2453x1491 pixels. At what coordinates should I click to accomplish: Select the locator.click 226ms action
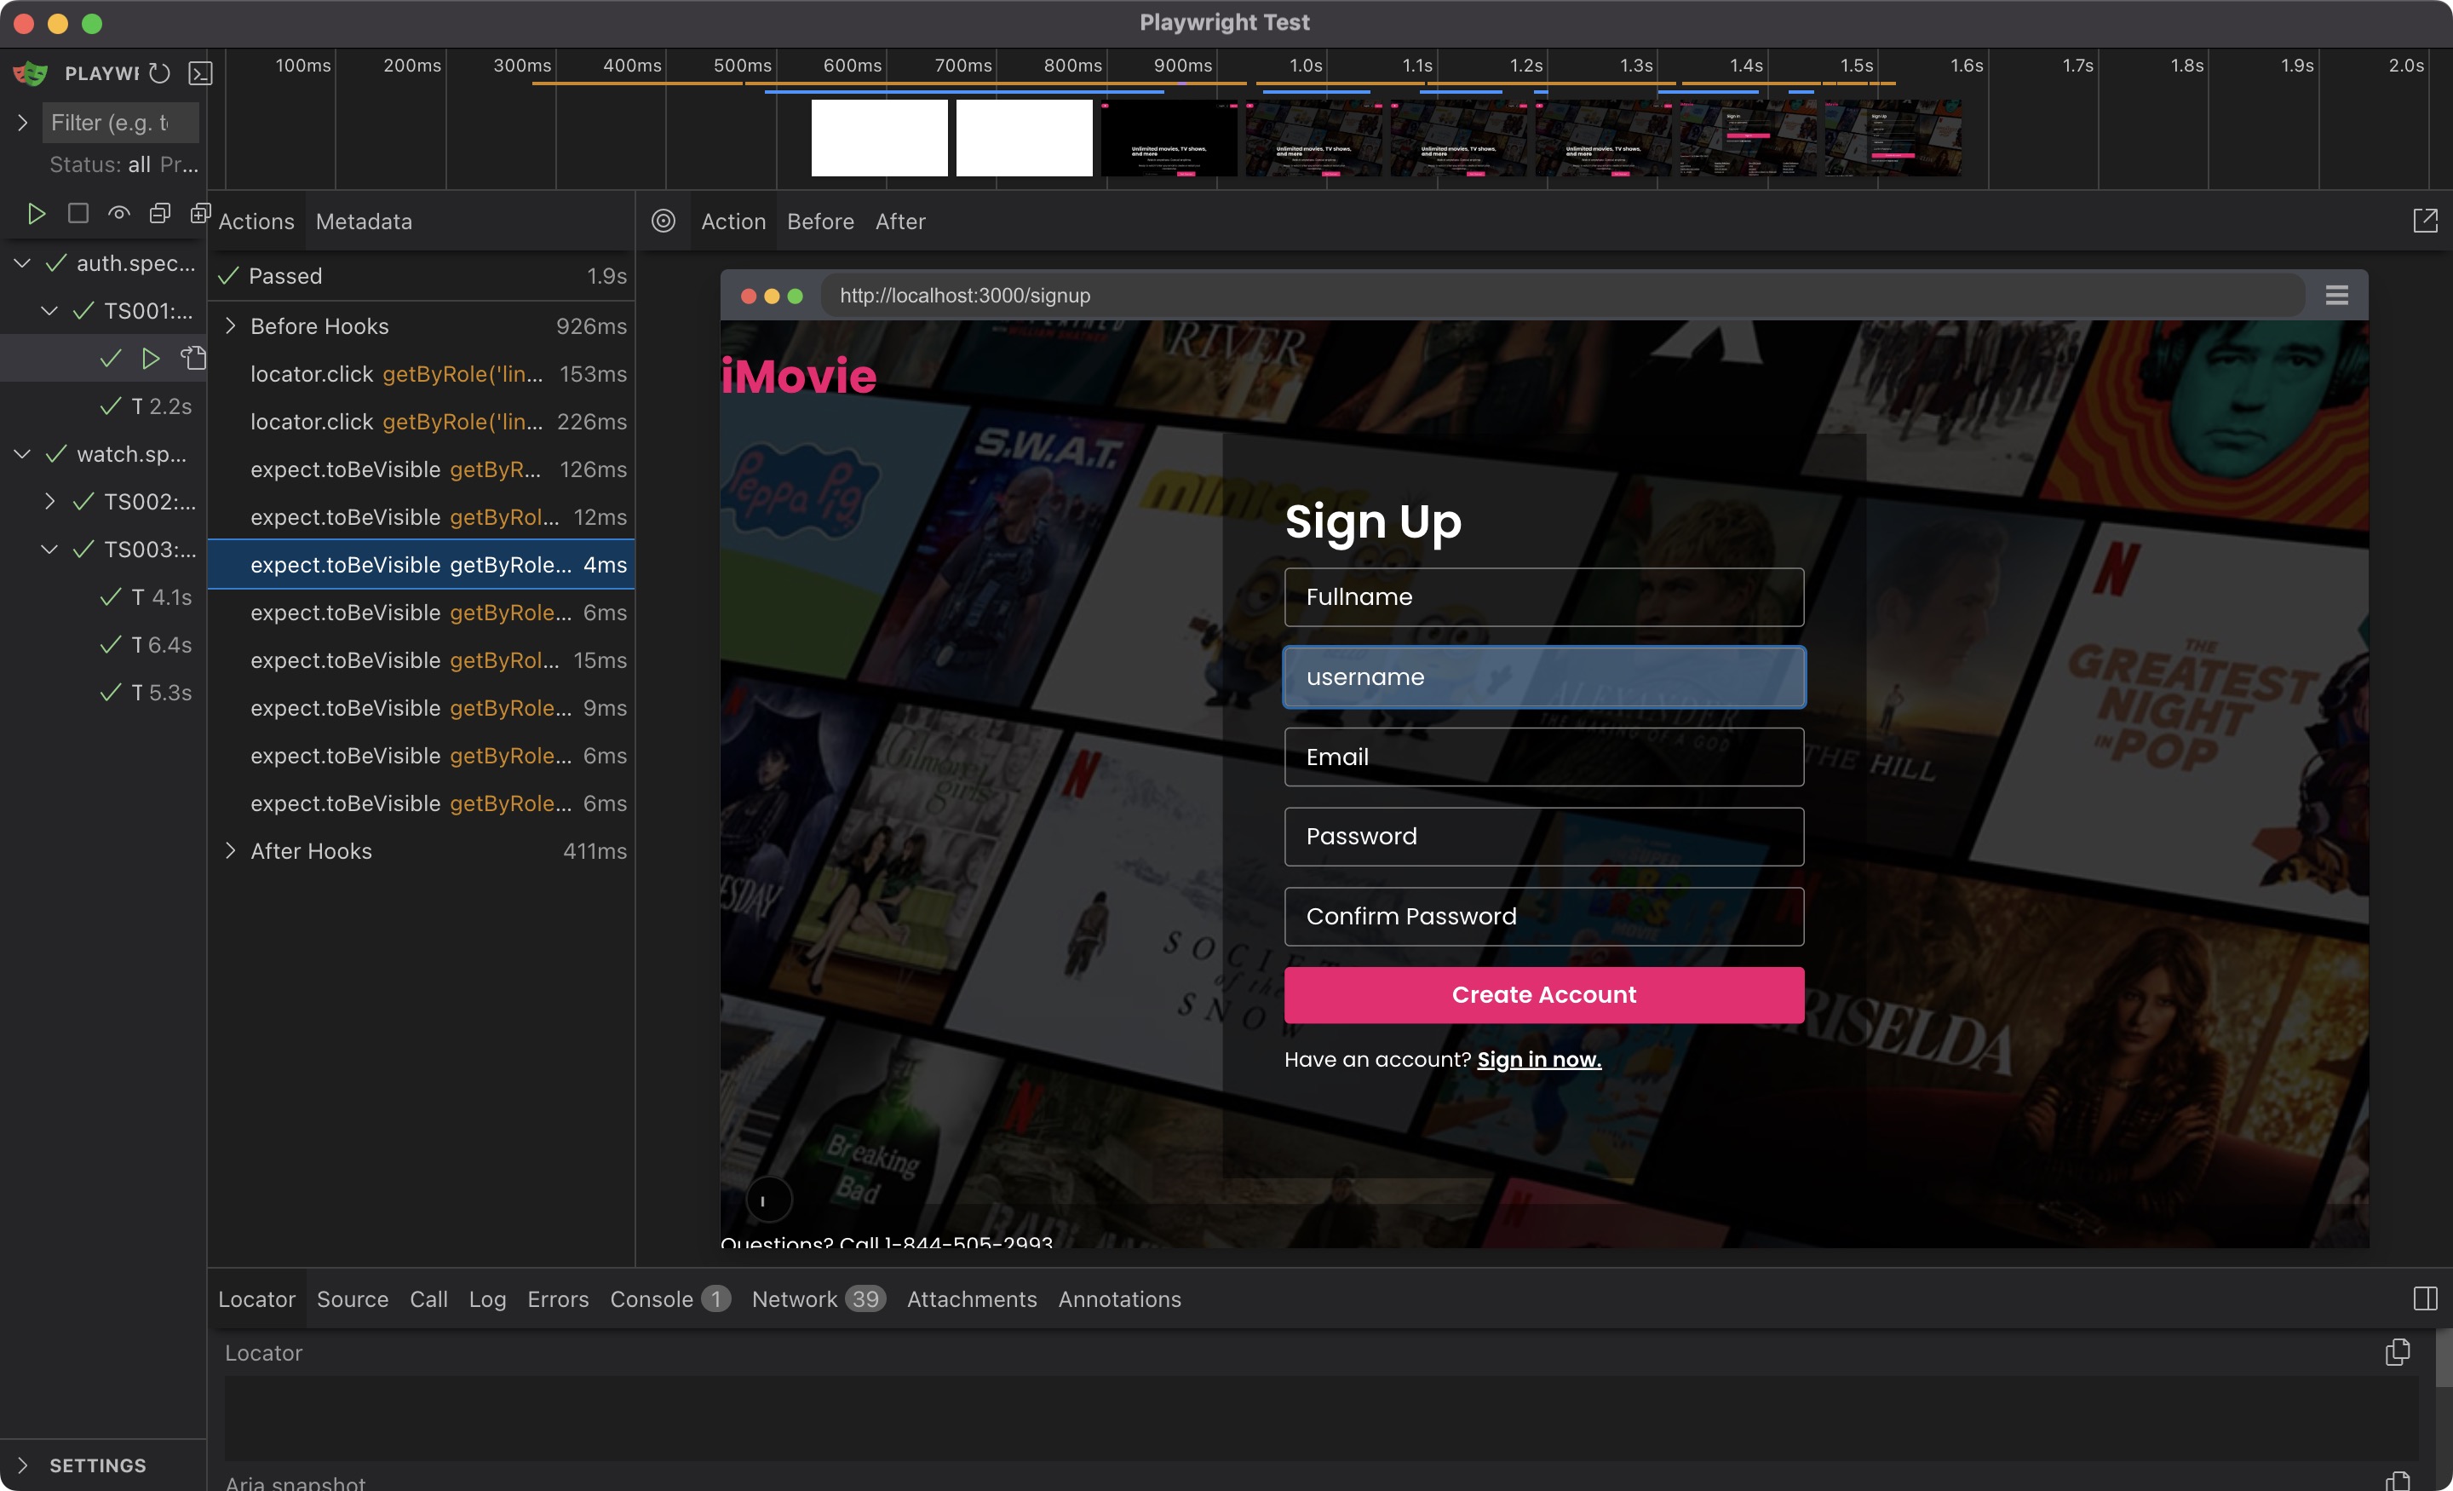coord(420,421)
